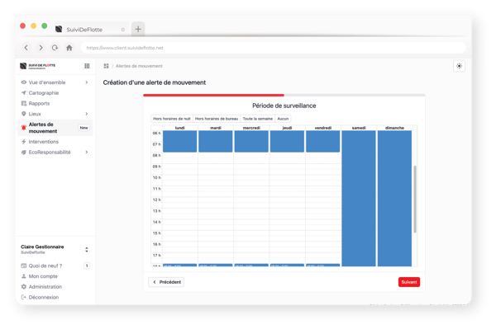Click mercredi morning blue time block
The image size is (496, 329).
(x=251, y=141)
